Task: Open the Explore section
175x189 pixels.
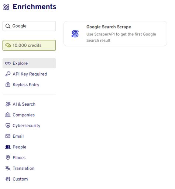Action: pyautogui.click(x=29, y=63)
